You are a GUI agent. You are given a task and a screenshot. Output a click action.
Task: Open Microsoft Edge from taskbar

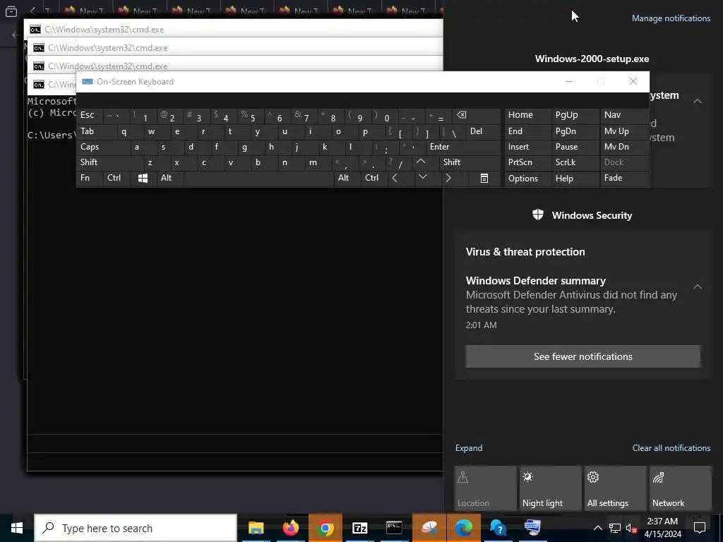coord(463,528)
